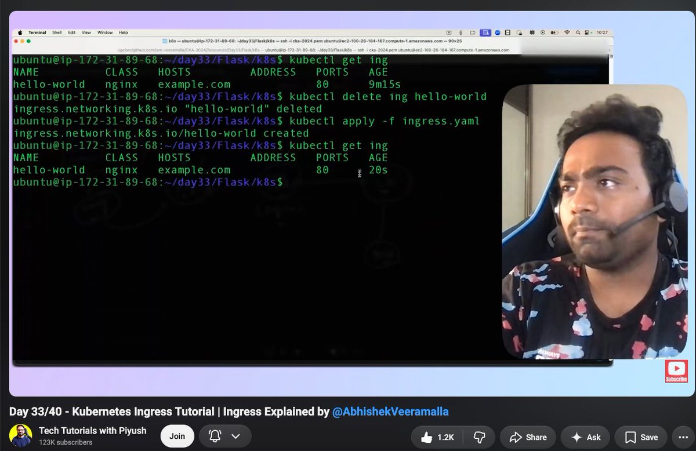The width and height of the screenshot is (696, 451).
Task: Click the 123K subscribers text
Action: [x=66, y=442]
